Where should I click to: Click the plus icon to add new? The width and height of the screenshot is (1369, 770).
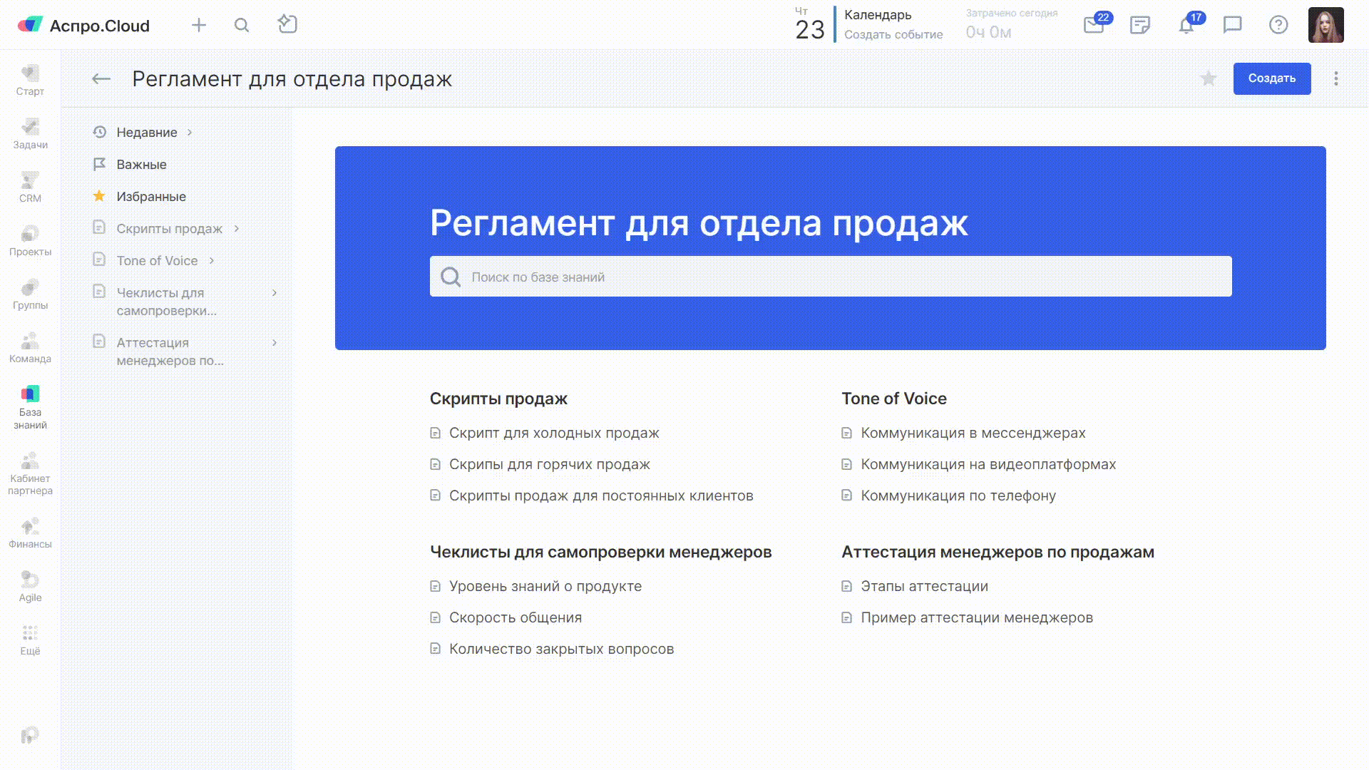point(199,26)
